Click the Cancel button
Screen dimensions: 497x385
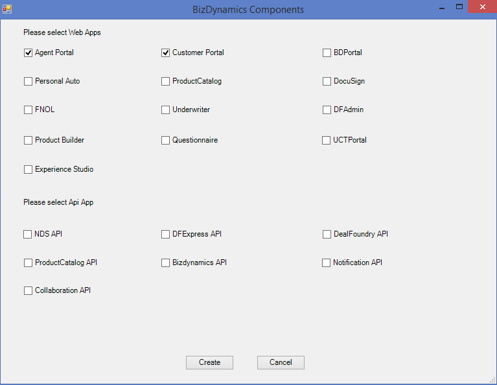(x=281, y=362)
